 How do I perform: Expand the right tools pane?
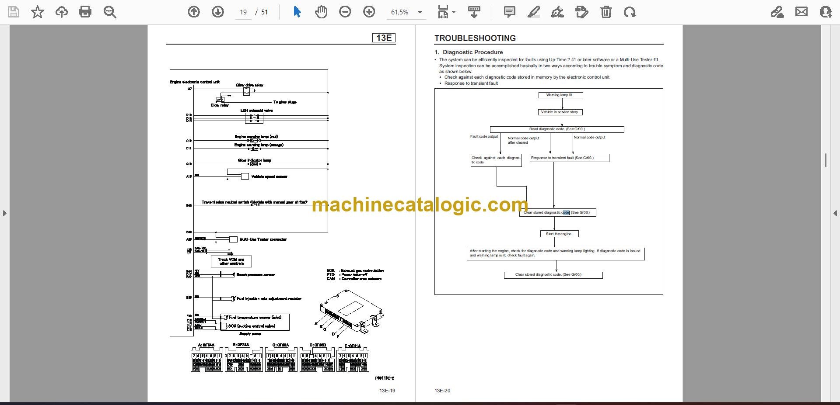point(835,213)
